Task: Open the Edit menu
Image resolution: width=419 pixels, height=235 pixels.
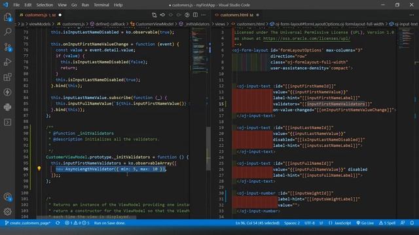Action: [27, 5]
